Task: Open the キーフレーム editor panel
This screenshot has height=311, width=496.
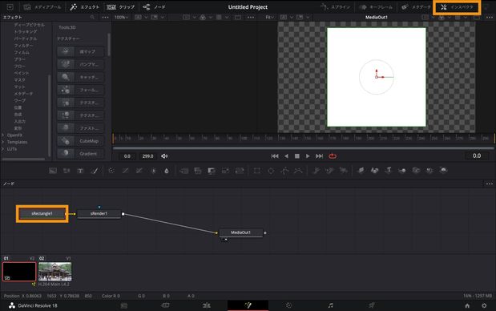Action: (x=377, y=7)
